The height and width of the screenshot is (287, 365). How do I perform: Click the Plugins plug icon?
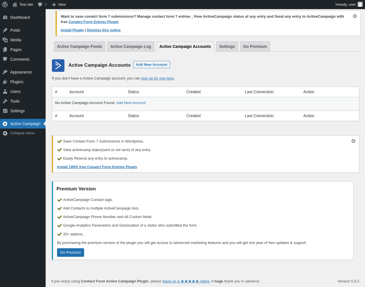(x=5, y=82)
